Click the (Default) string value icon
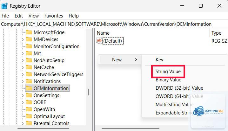This screenshot has height=131, width=228. pos(99,41)
